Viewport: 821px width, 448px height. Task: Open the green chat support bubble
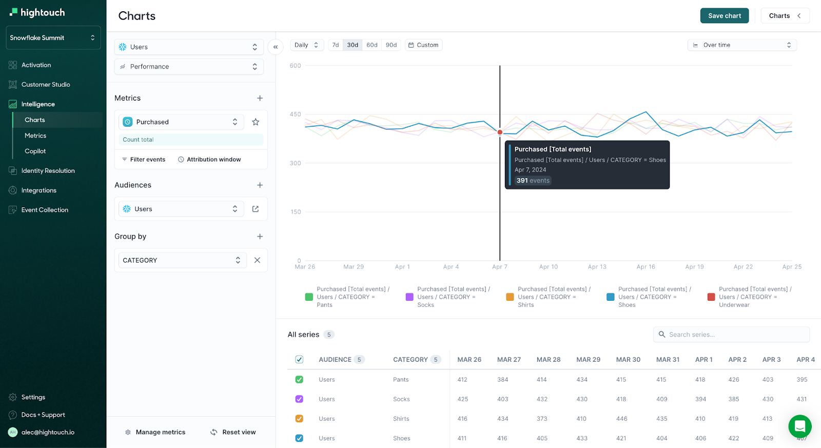pyautogui.click(x=799, y=426)
